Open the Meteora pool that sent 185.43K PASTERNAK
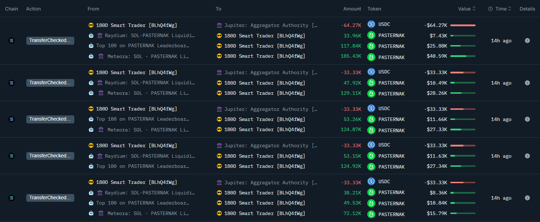Screen dimensions: 540x222 pos(148,56)
